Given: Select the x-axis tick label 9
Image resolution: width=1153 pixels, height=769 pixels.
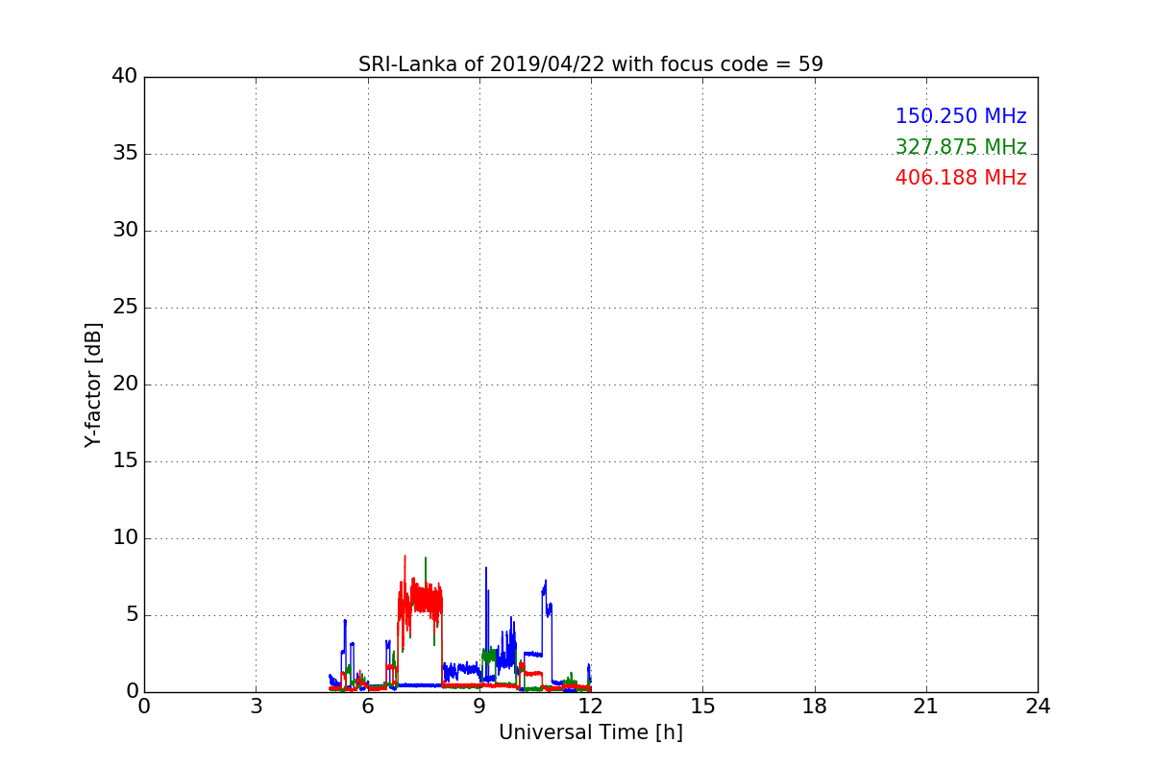Looking at the screenshot, I should tap(479, 707).
